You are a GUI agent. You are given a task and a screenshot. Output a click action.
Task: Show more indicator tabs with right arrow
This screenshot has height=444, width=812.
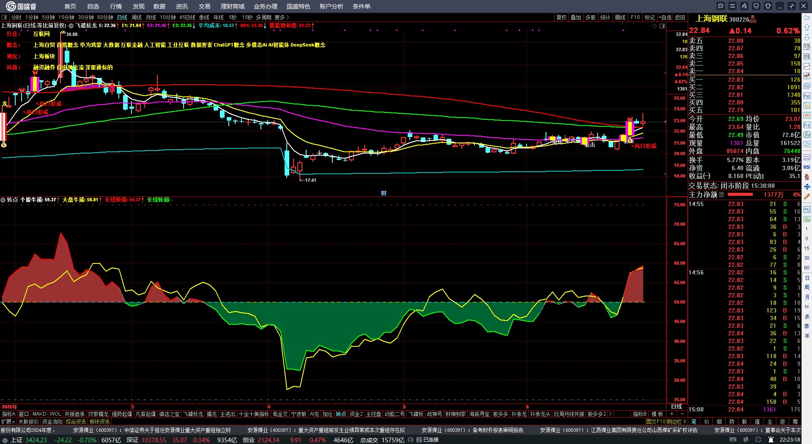click(x=610, y=414)
